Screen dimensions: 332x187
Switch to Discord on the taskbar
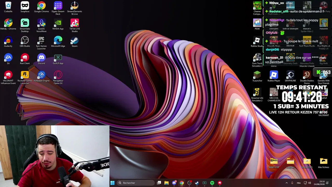point(174,183)
